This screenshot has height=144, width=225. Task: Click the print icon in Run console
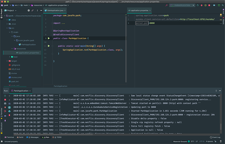tap(9, 111)
